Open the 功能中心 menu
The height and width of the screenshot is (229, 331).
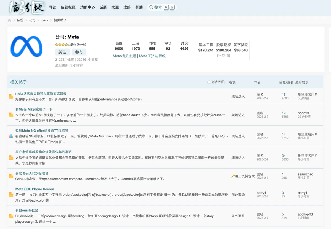[87, 7]
